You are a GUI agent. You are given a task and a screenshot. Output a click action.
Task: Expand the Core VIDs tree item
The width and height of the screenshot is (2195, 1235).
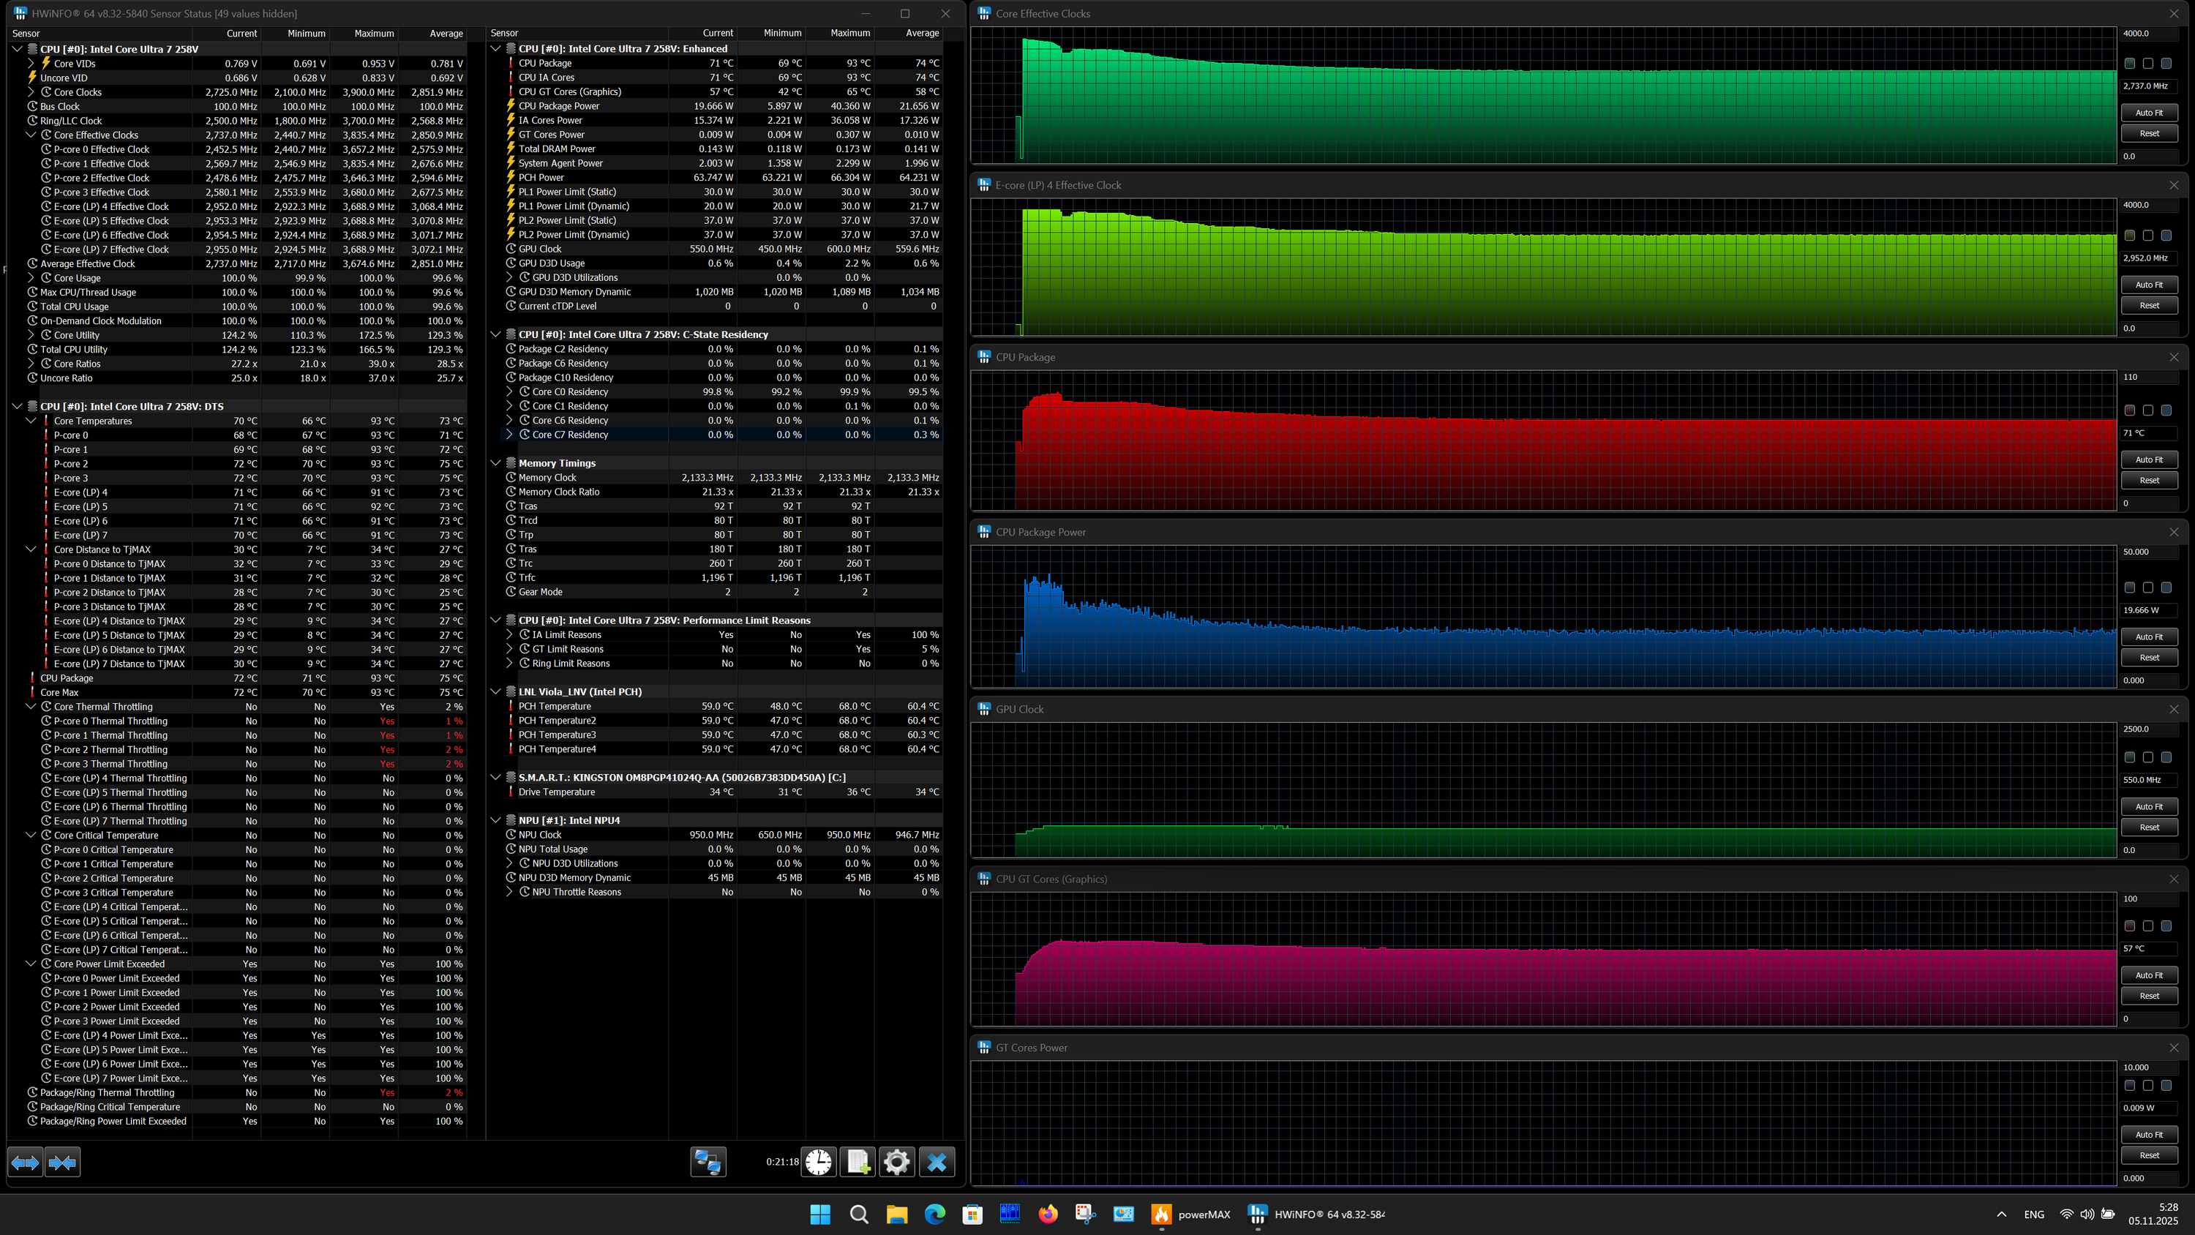[x=31, y=63]
